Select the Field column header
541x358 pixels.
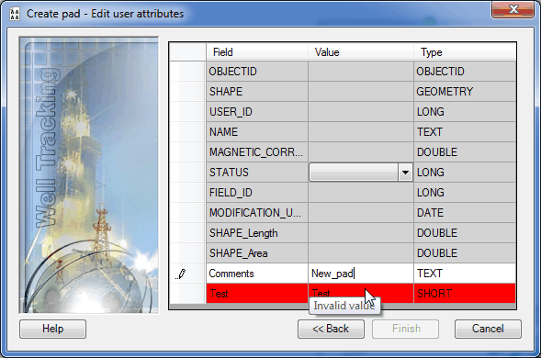[x=257, y=52]
